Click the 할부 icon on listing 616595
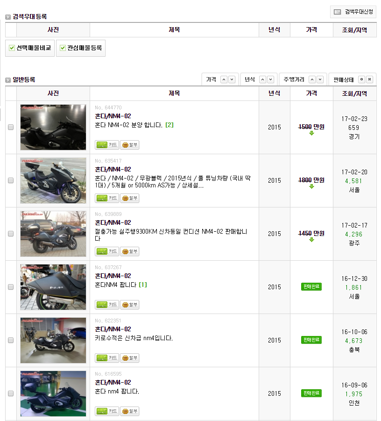The height and width of the screenshot is (421, 381). point(129,411)
